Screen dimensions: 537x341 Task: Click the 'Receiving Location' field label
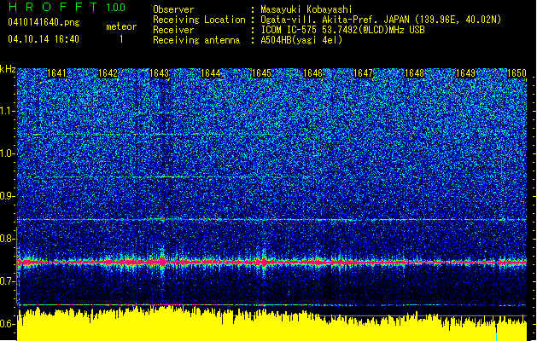pyautogui.click(x=199, y=20)
